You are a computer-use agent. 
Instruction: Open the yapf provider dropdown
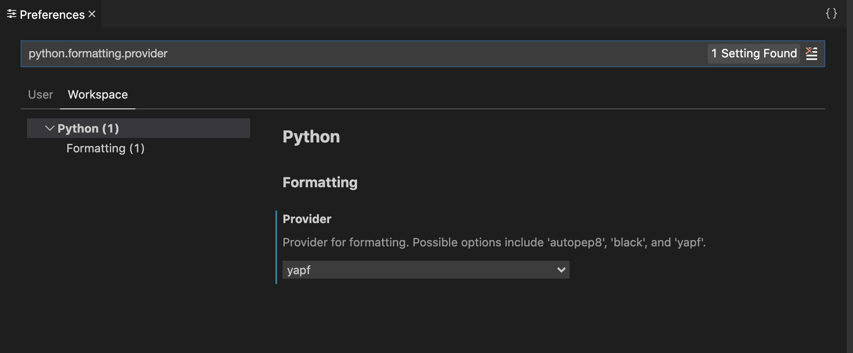pyautogui.click(x=426, y=270)
